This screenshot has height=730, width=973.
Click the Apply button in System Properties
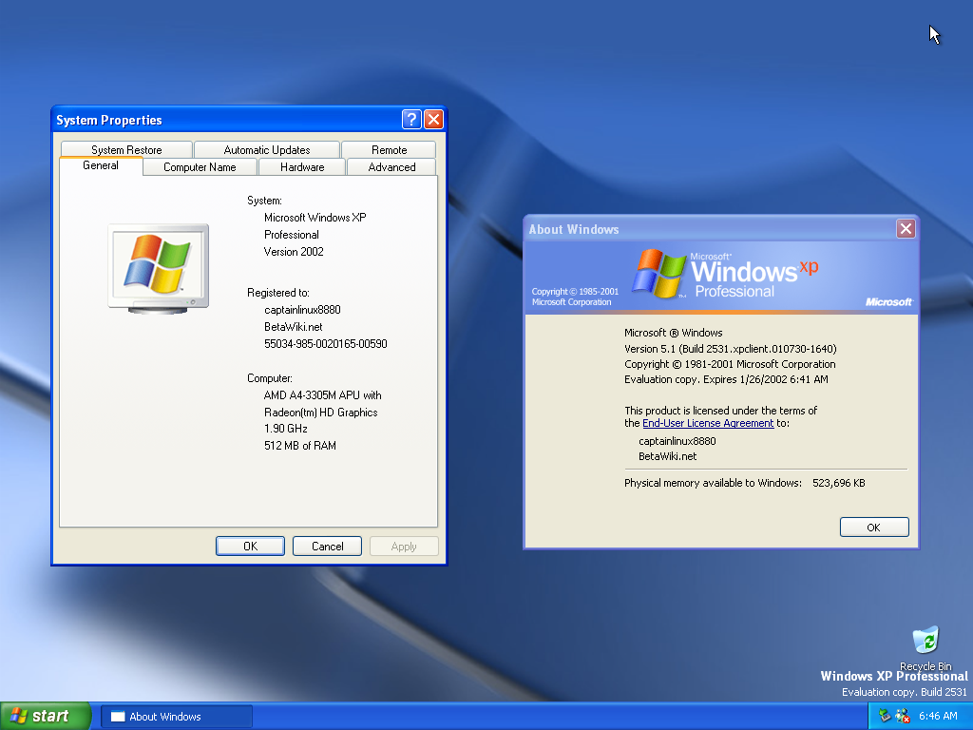(x=404, y=547)
